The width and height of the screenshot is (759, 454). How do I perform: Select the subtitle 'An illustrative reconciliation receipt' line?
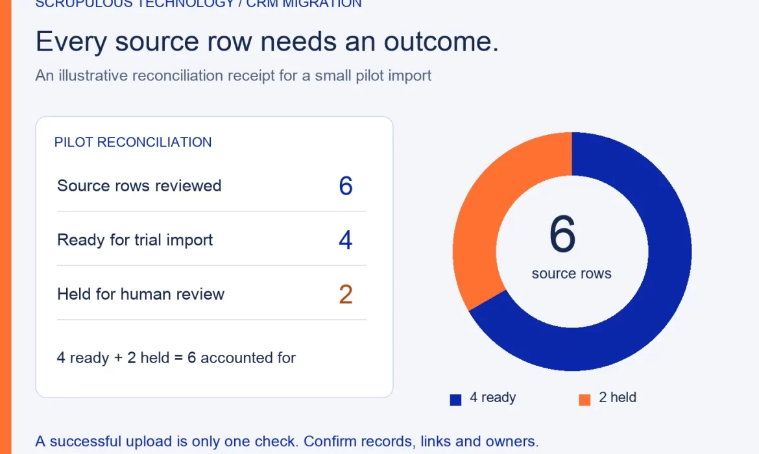234,76
